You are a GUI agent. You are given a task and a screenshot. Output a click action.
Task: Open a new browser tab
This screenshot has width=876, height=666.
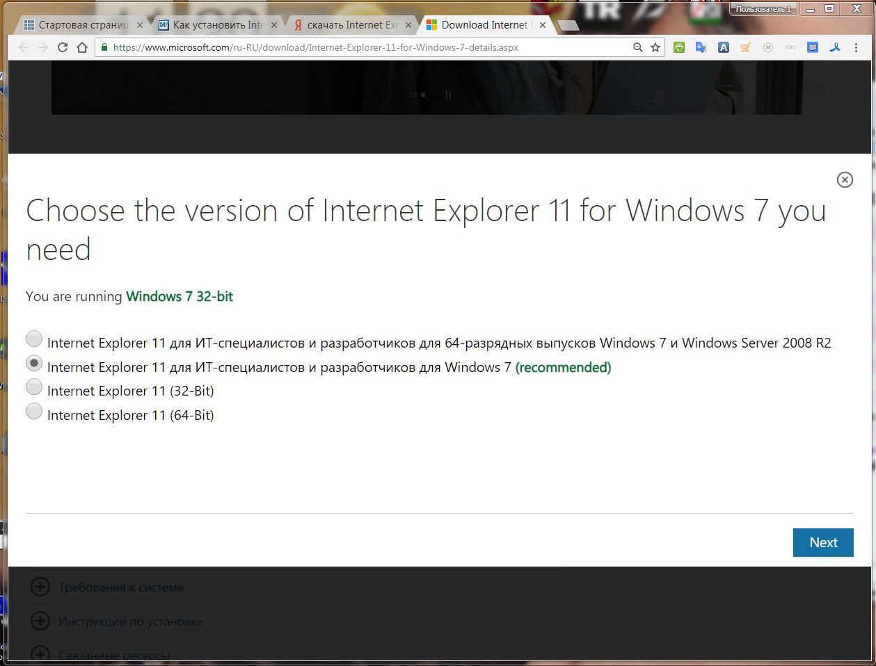568,26
